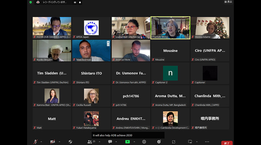Start video with the camera icon
This screenshot has height=145, width=261.
pyautogui.click(x=53, y=142)
